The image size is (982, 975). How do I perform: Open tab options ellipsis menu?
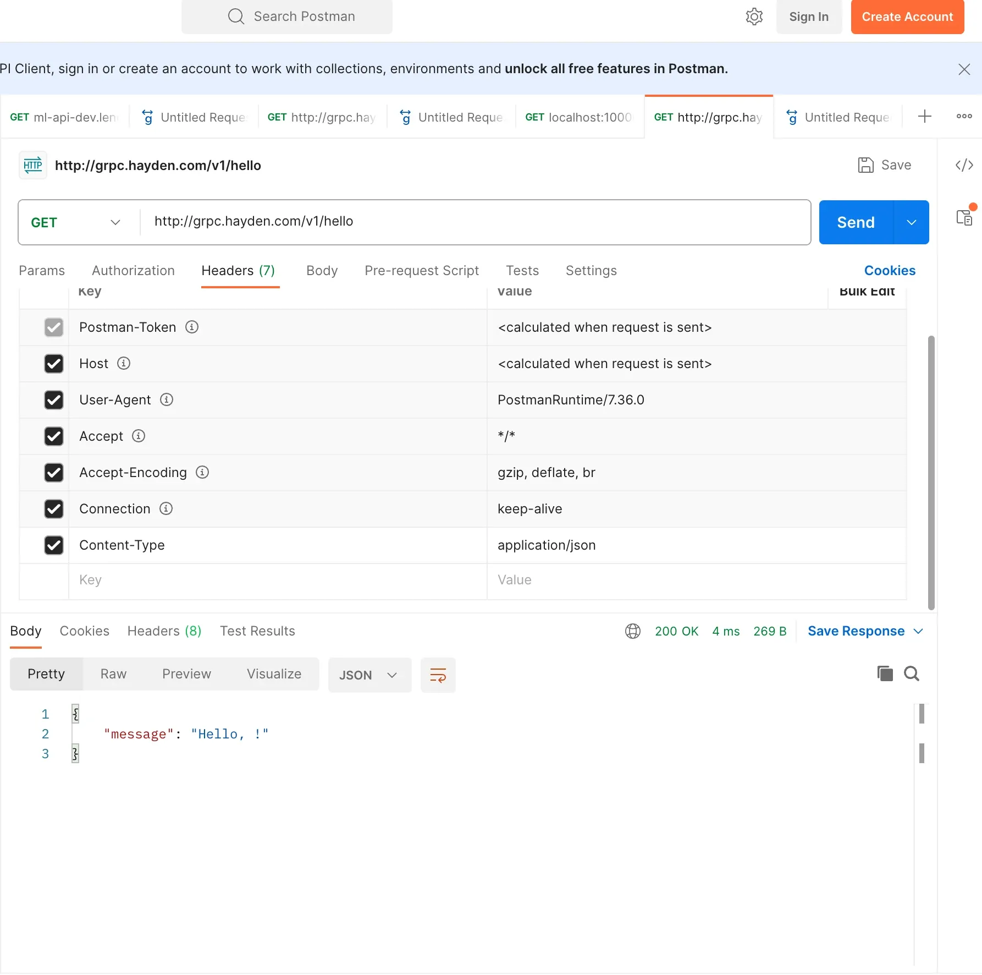pyautogui.click(x=964, y=117)
